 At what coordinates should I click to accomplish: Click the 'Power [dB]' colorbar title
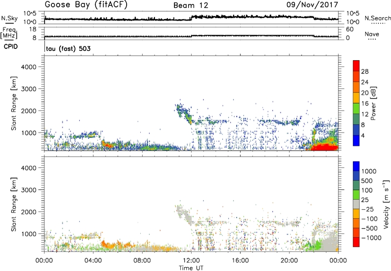373,103
